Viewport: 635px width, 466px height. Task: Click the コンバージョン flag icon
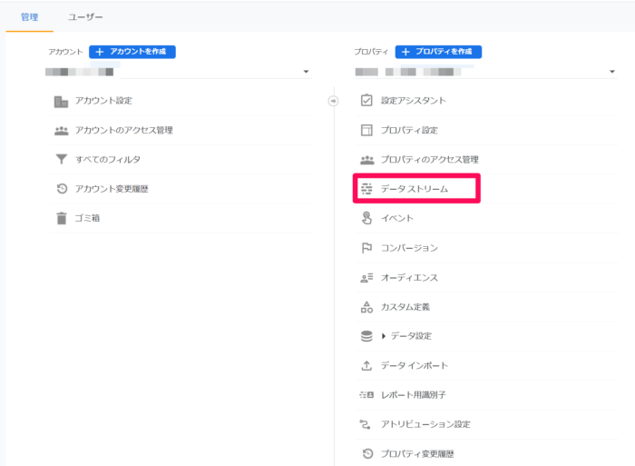tap(366, 248)
